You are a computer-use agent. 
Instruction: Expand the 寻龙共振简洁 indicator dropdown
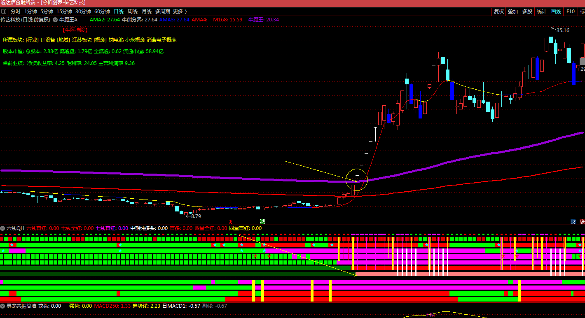[2, 306]
